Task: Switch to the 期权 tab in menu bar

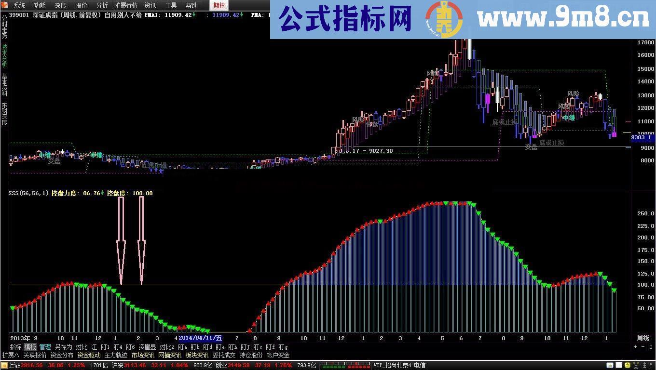Action: [218, 5]
